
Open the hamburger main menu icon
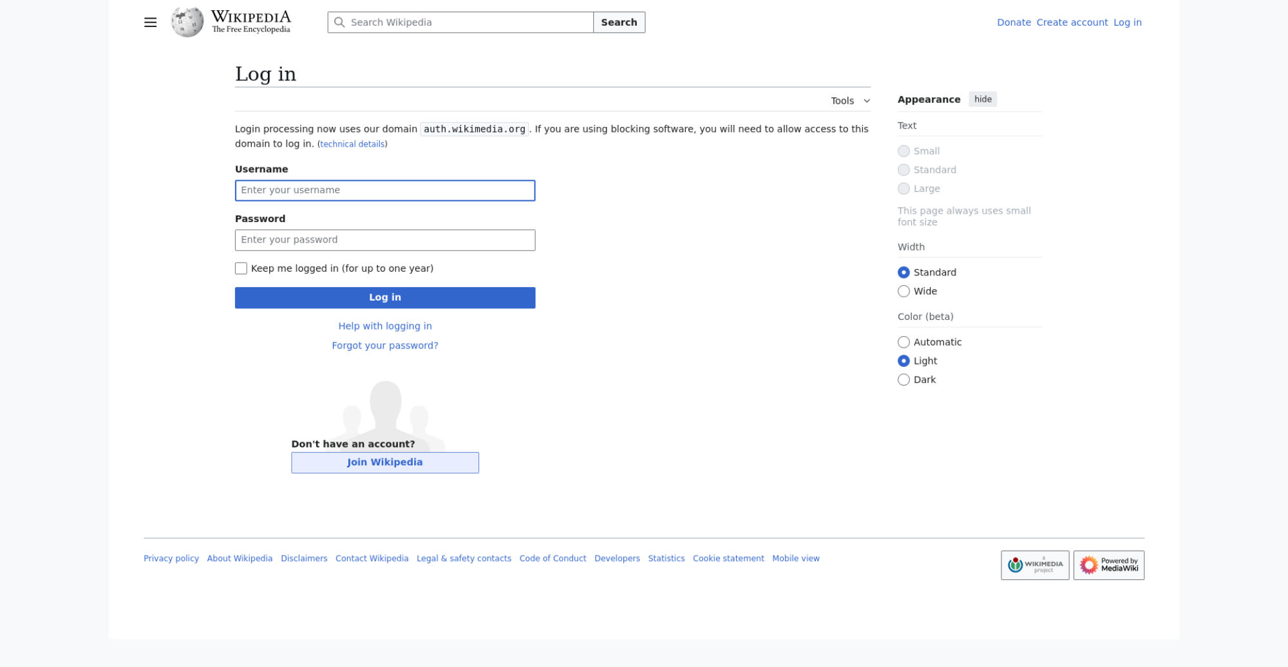(150, 23)
